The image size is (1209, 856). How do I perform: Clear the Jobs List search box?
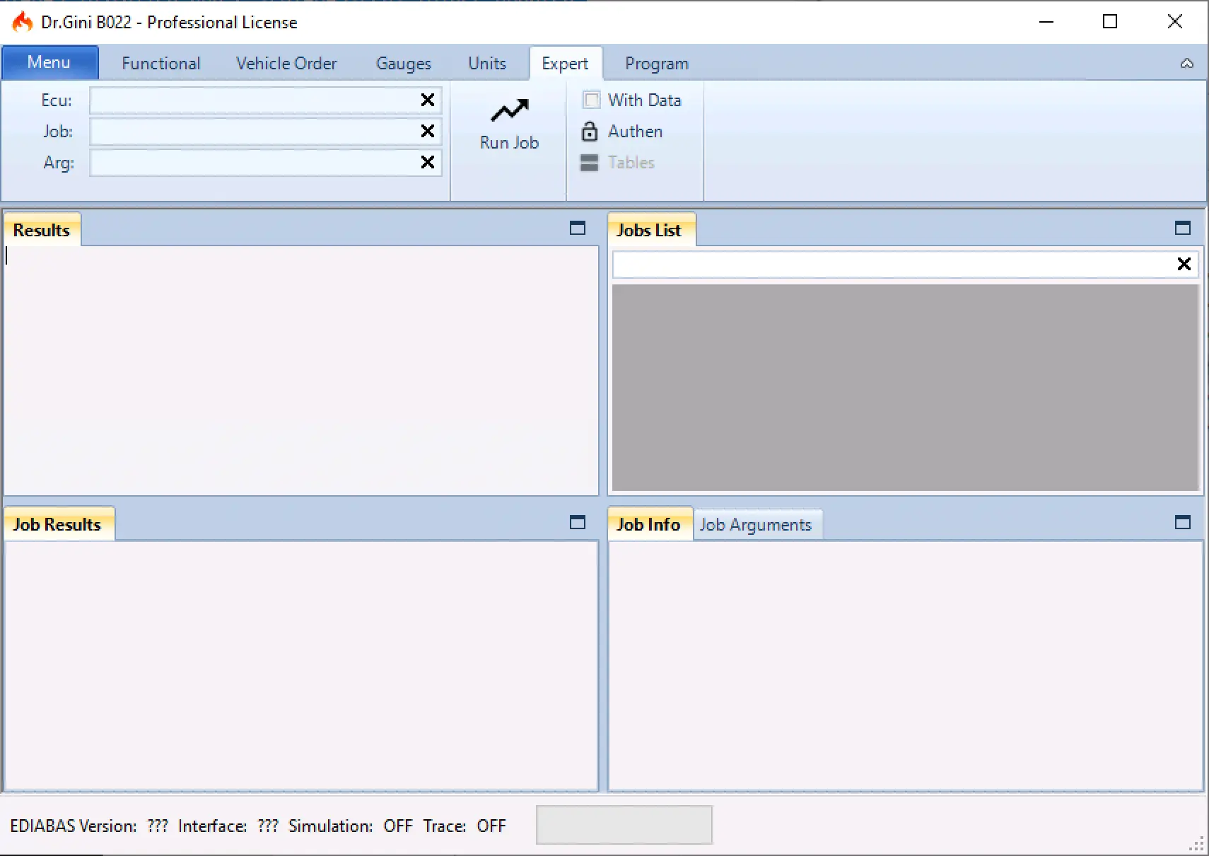1184,264
